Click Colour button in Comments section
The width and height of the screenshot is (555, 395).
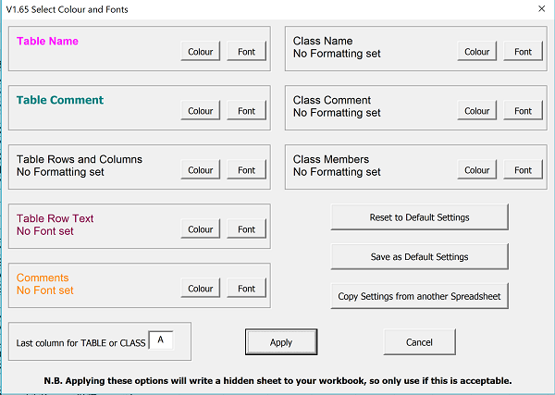201,289
